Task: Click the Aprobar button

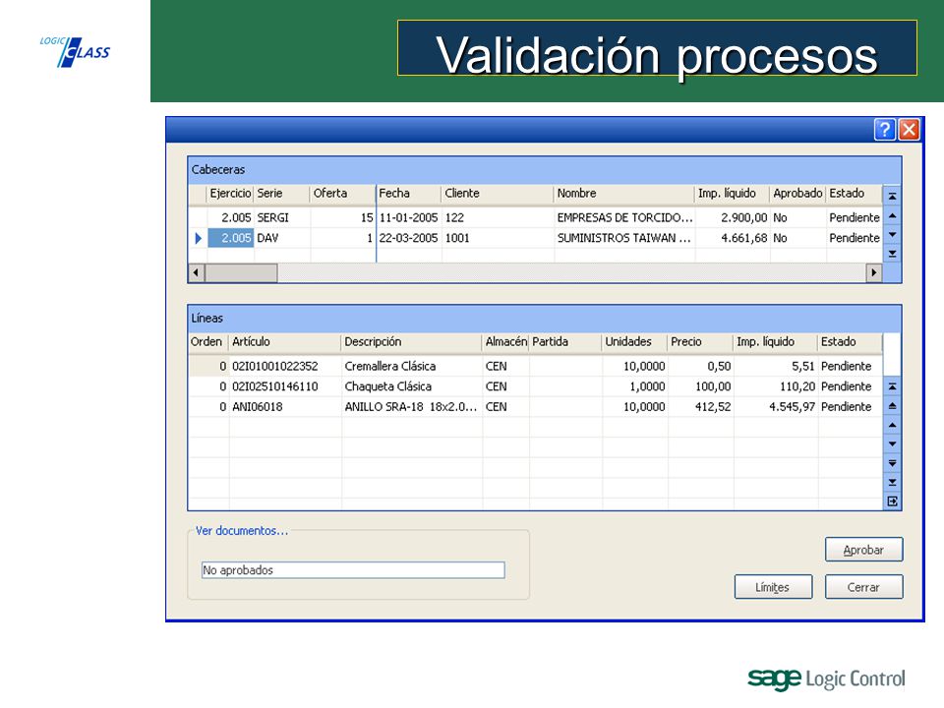Action: [x=863, y=550]
